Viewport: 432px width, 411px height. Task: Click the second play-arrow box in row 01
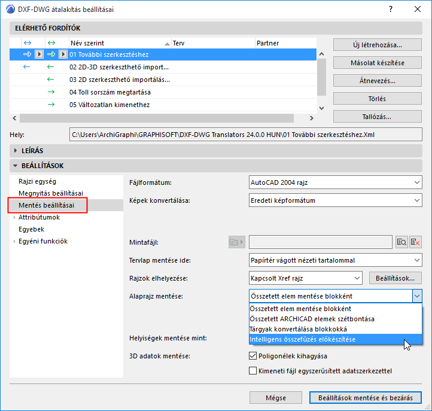click(63, 54)
